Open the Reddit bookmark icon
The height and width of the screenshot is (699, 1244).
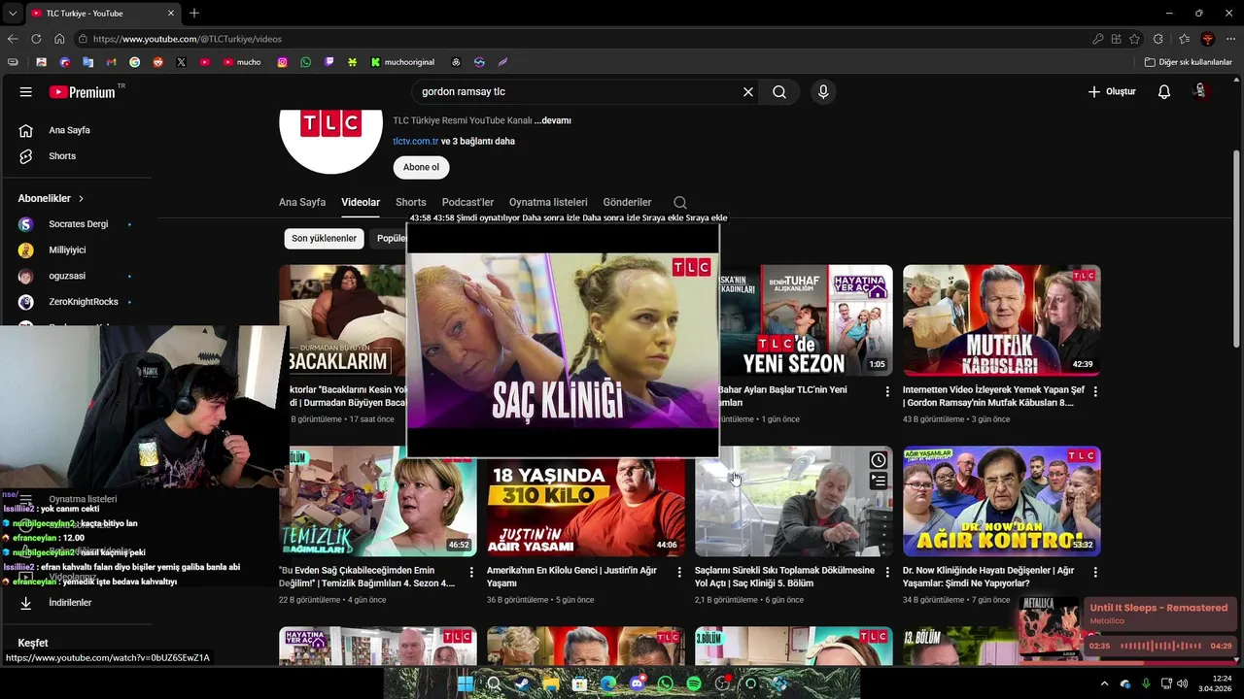click(x=158, y=62)
